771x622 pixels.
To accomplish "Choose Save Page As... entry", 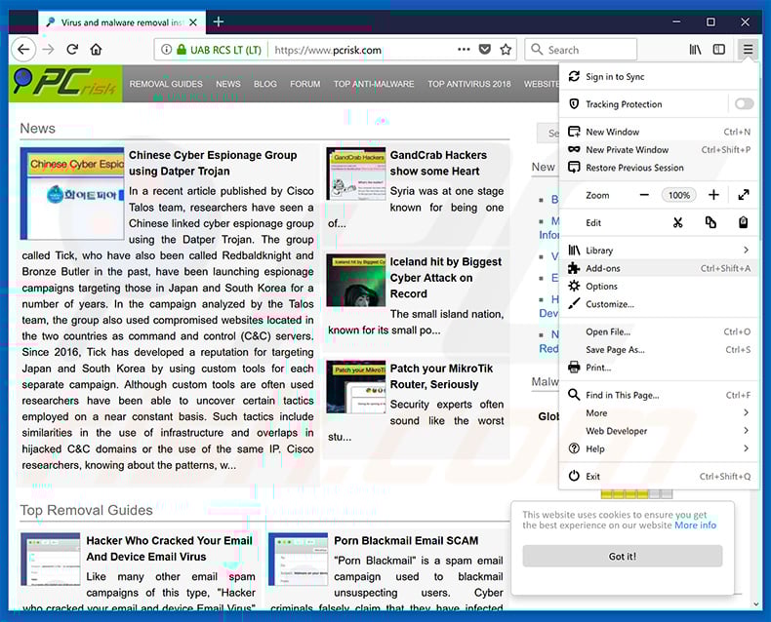I will [660, 349].
